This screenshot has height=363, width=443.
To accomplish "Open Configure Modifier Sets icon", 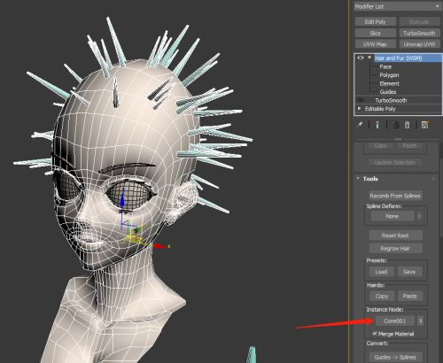I will [424, 125].
